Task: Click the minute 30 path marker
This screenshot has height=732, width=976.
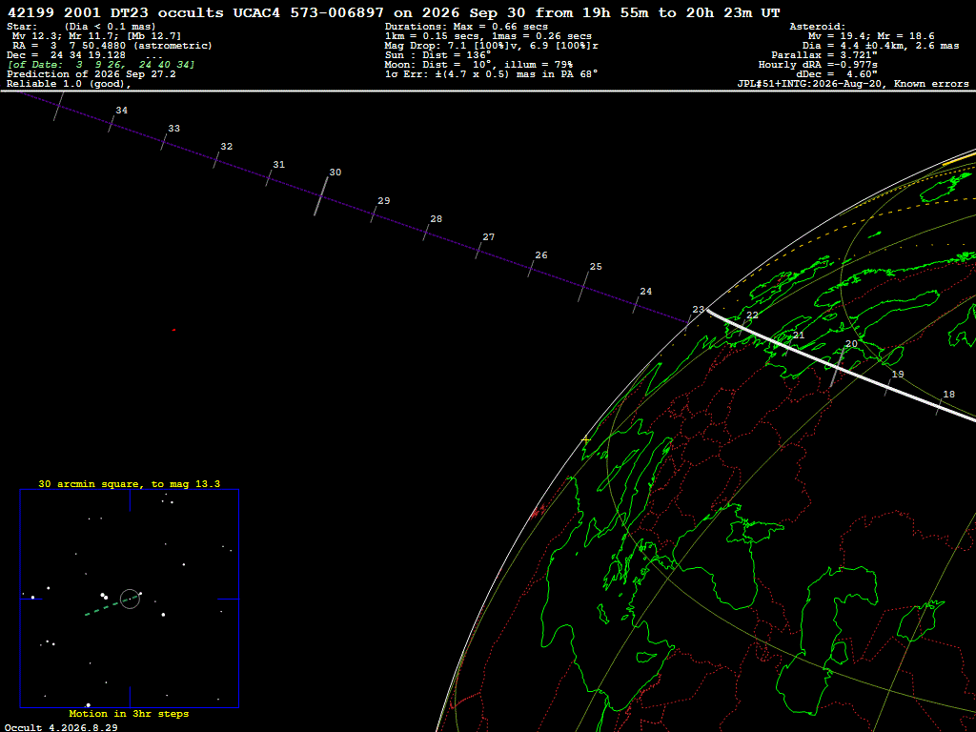Action: click(320, 196)
